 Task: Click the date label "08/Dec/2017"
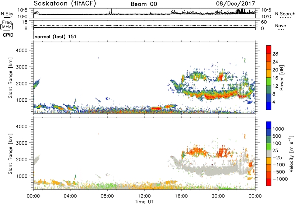(x=236, y=3)
